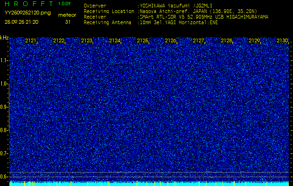Click the HROFFT program title text

coord(29,4)
